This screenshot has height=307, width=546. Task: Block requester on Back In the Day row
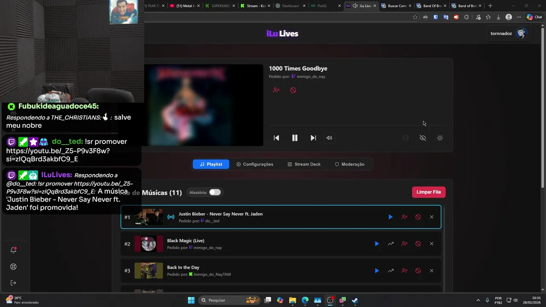404,271
